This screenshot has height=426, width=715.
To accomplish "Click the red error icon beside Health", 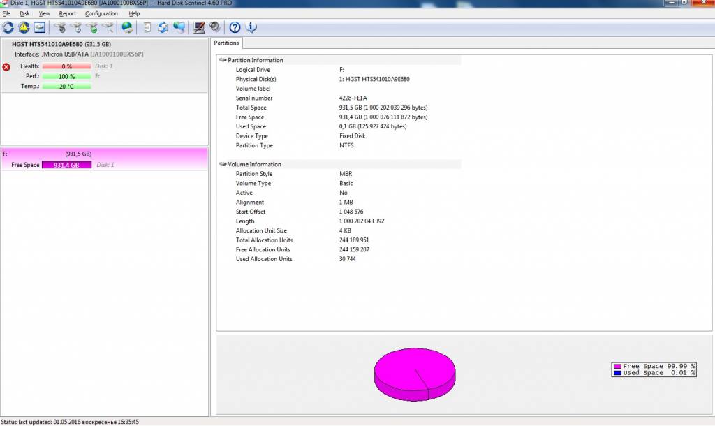I will (x=6, y=67).
